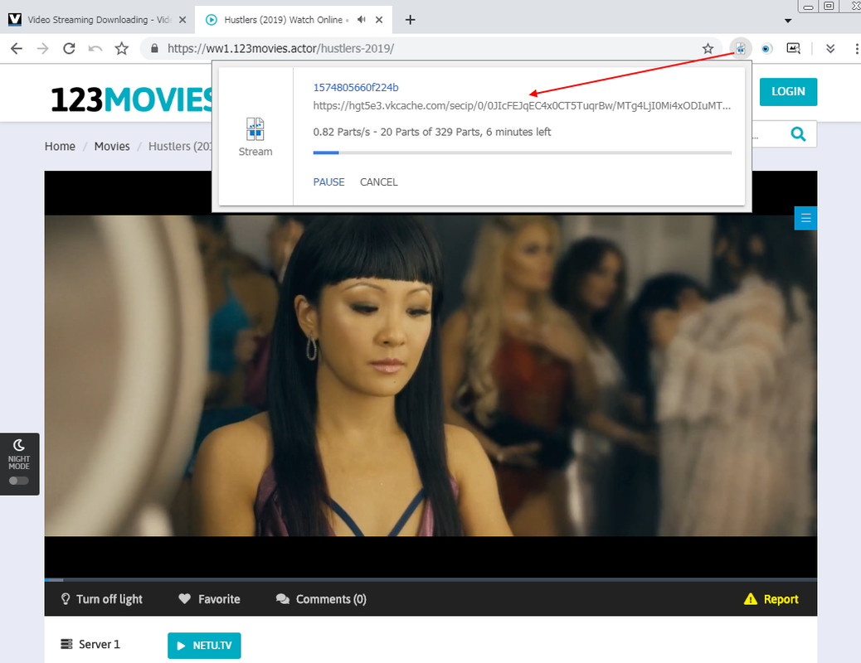Screen dimensions: 861x663
Task: Click the video player frame
Action: [430, 375]
